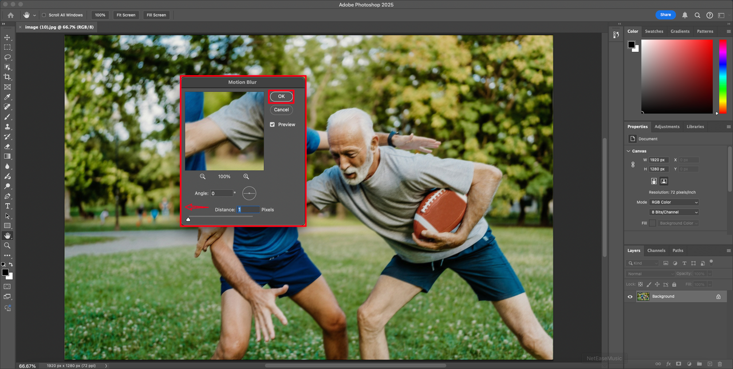Select the Path Selection tool
The width and height of the screenshot is (733, 369).
(x=7, y=216)
